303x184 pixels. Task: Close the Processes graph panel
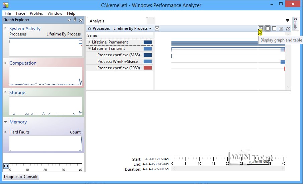coord(288,29)
